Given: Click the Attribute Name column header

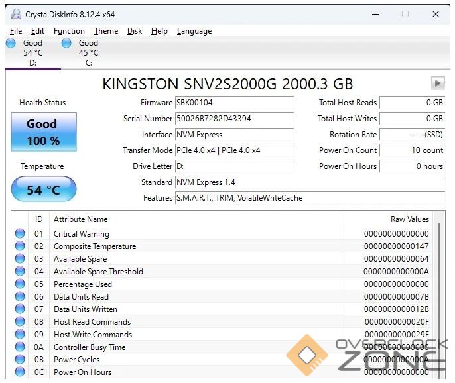Looking at the screenshot, I should [x=194, y=219].
